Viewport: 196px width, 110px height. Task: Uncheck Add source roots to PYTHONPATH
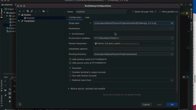coord(70,63)
